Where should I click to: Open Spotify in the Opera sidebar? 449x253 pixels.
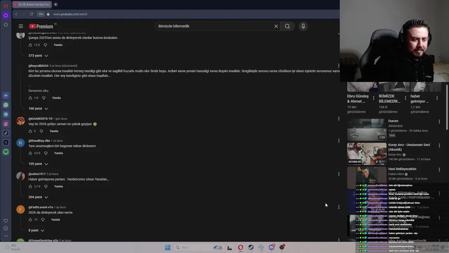coord(6,152)
